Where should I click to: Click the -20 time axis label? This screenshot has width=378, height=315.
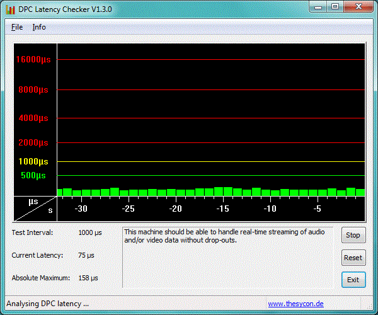click(176, 209)
